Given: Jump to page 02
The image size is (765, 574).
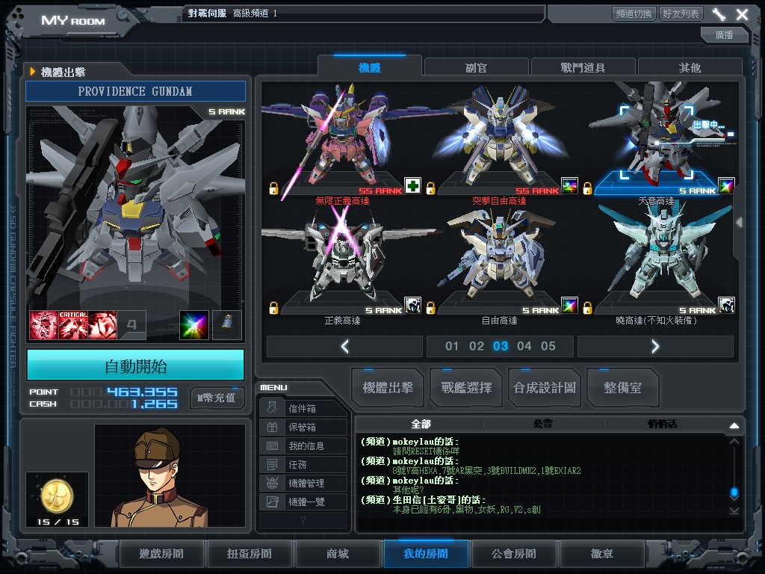Looking at the screenshot, I should point(476,346).
